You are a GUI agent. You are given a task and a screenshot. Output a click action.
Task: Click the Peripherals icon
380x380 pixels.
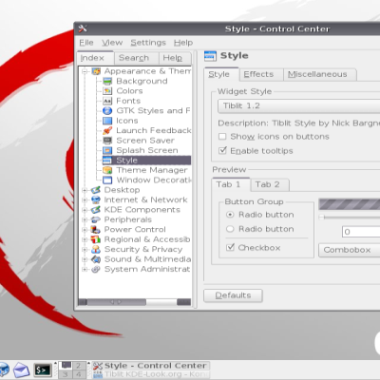click(96, 219)
